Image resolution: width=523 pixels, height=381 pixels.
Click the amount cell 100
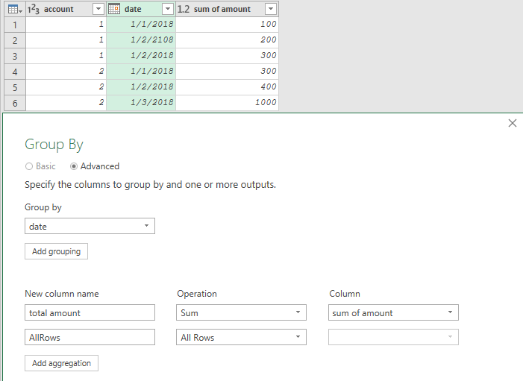click(227, 25)
